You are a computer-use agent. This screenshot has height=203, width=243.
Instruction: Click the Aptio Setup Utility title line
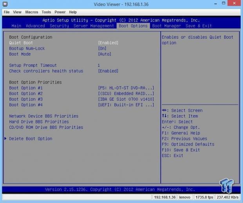click(121, 20)
